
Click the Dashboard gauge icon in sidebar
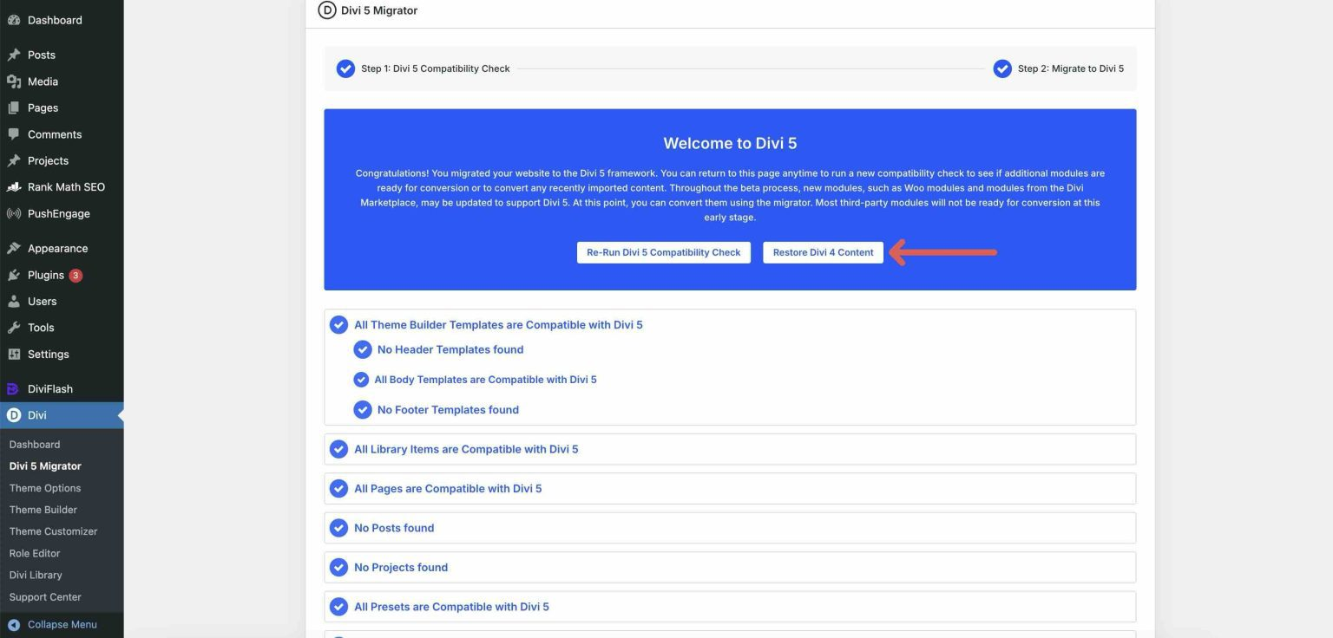(x=14, y=20)
